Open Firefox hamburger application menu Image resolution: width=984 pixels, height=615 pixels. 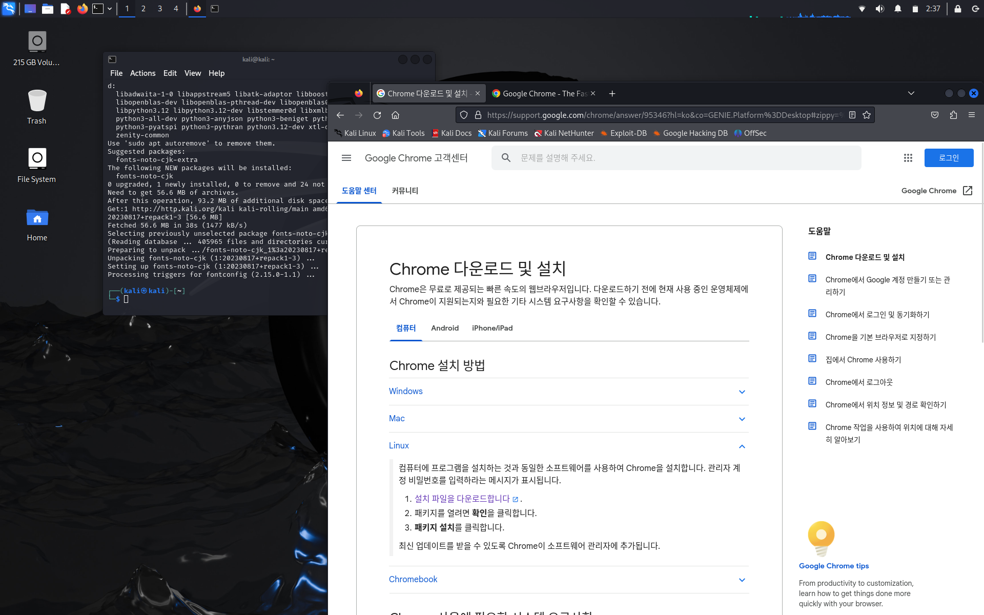tap(972, 115)
